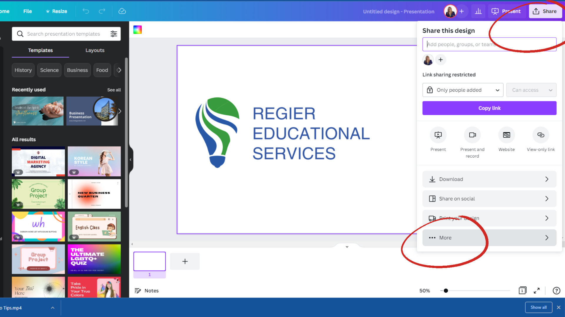The height and width of the screenshot is (317, 565).
Task: Click See all recently used link
Action: (x=114, y=90)
